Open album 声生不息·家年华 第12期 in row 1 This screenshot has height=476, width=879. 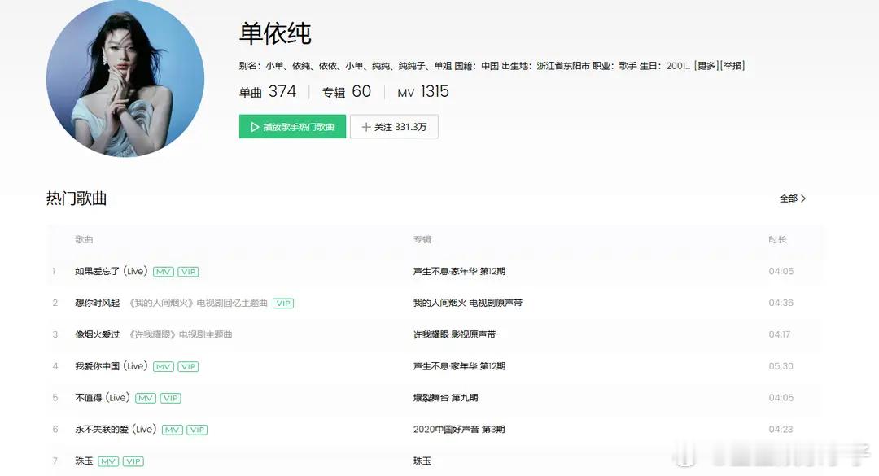click(x=459, y=271)
